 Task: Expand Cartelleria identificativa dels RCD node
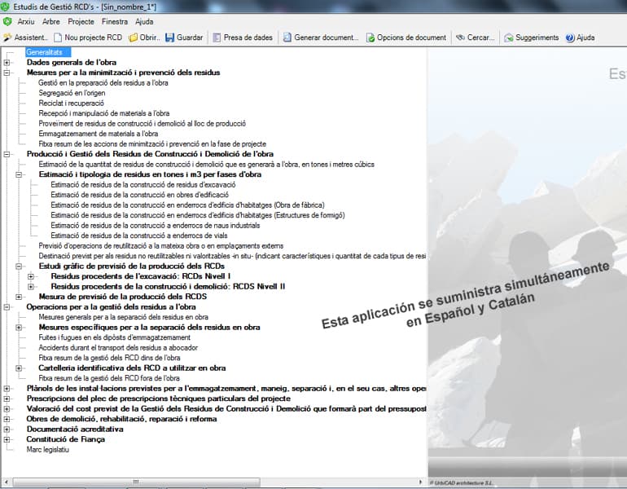[19, 368]
